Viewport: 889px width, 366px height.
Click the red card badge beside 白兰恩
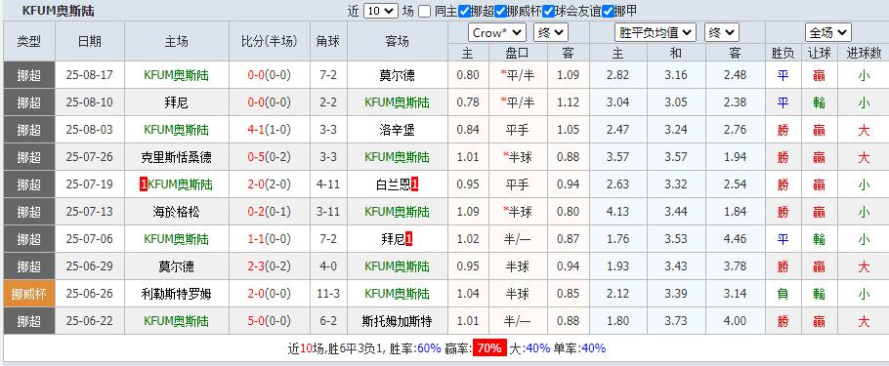tap(415, 184)
